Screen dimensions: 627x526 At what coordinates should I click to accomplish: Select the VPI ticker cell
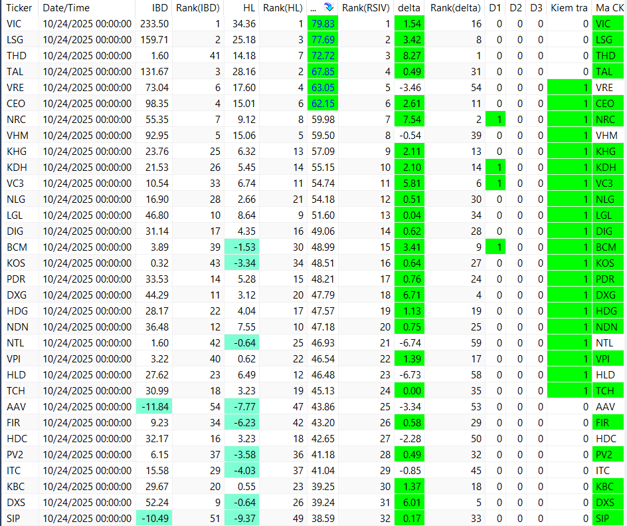point(21,358)
